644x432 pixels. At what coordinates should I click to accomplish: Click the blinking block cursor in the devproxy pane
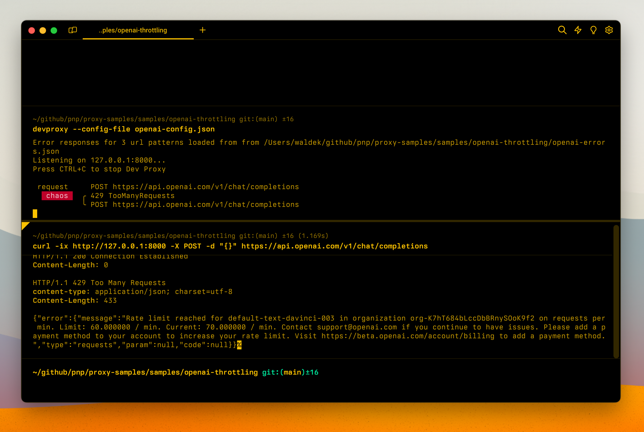point(35,214)
